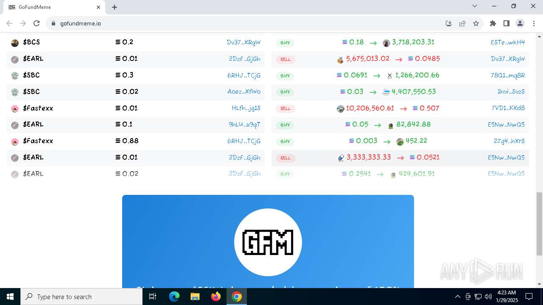Click token avatar beside 3,718,203.31
This screenshot has height=305, width=543.
tap(386, 43)
